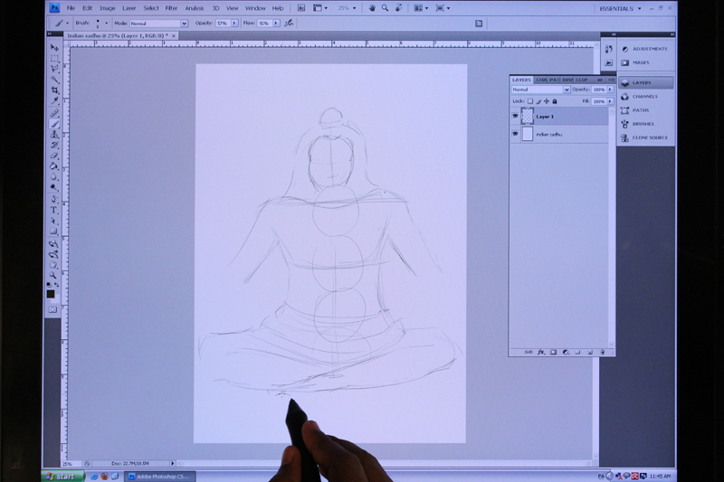Click the Windows Start button
This screenshot has width=724, height=482.
pyautogui.click(x=61, y=476)
